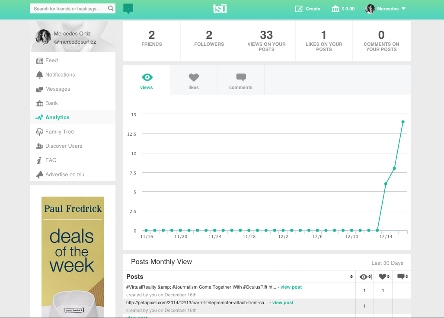
Task: Click the Family Tree icon
Action: coord(40,132)
